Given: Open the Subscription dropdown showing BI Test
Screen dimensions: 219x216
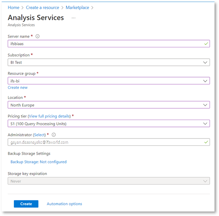Looking at the screenshot, I should [x=108, y=62].
